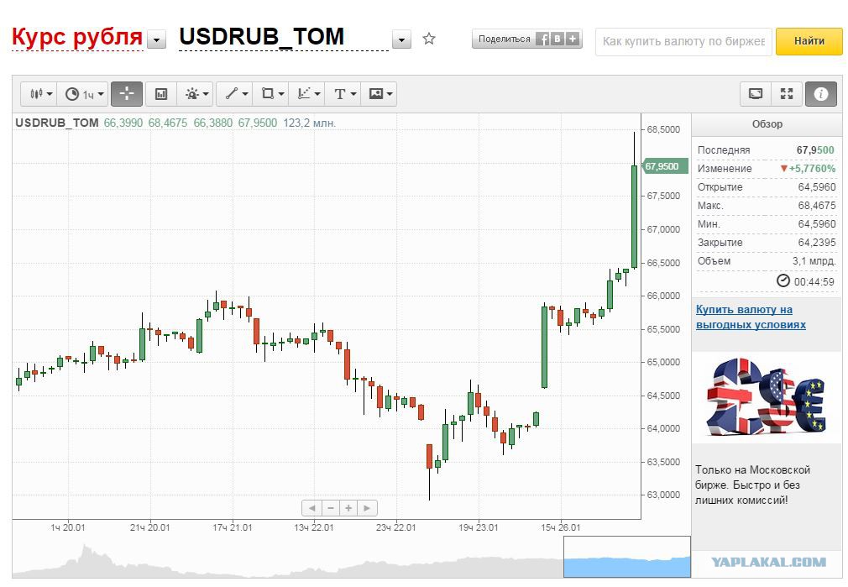Open the image export tool
This screenshot has height=587, width=848.
click(380, 94)
